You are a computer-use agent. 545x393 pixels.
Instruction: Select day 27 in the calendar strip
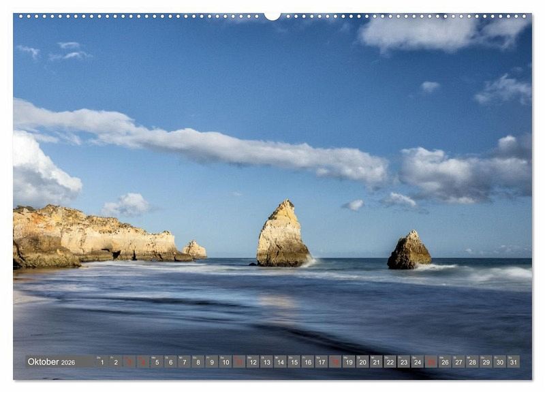pos(458,362)
